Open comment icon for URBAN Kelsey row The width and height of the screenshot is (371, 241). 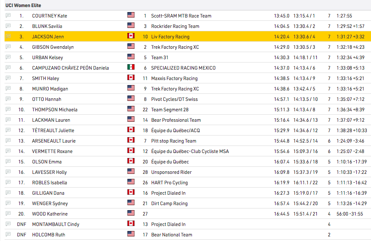pyautogui.click(x=8, y=57)
